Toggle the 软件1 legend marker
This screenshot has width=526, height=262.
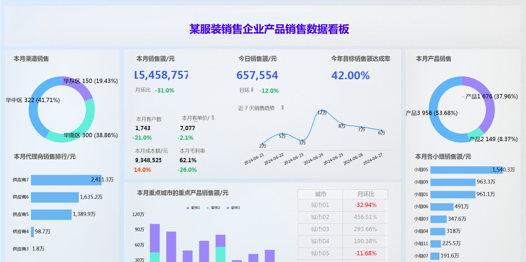point(188,208)
